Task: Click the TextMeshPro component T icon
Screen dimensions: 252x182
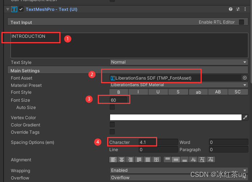Action: 14,9
